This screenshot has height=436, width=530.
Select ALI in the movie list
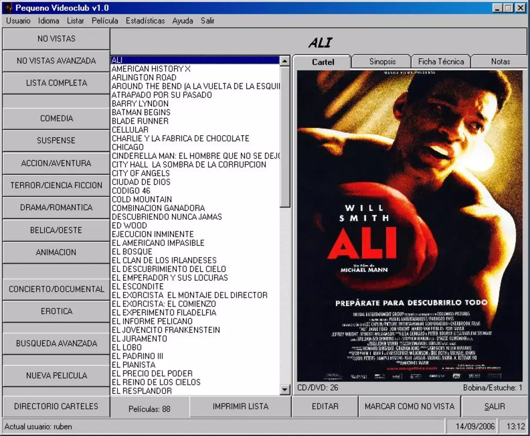[x=195, y=60]
